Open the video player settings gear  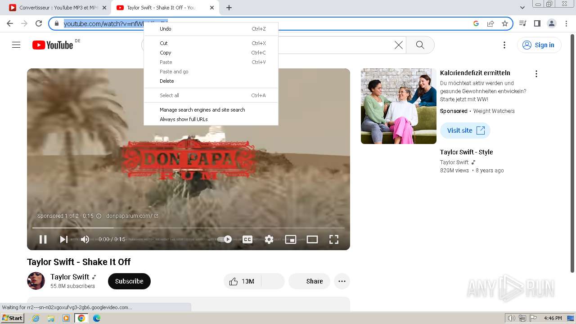click(269, 239)
